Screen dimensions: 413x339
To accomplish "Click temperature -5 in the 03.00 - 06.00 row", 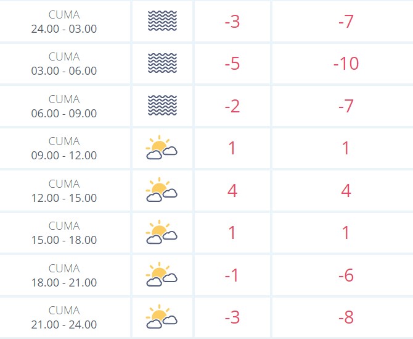I will point(232,64).
